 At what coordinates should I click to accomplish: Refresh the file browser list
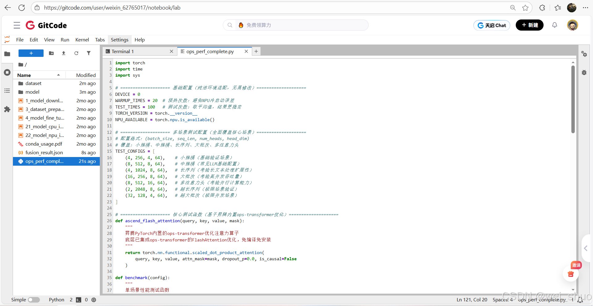click(x=76, y=53)
